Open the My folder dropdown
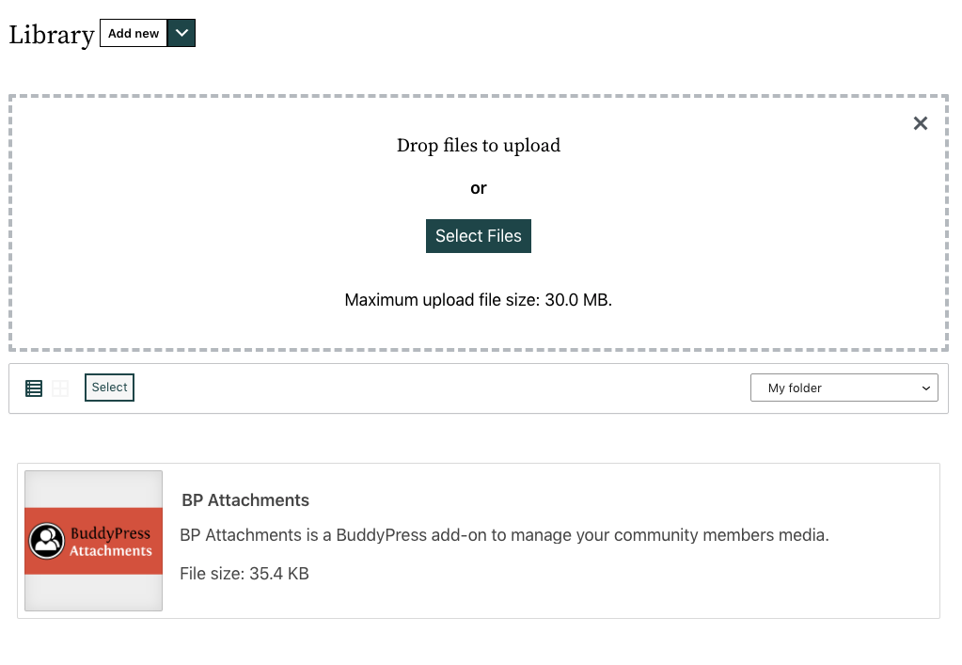Screen dimensions: 962x665 point(844,388)
